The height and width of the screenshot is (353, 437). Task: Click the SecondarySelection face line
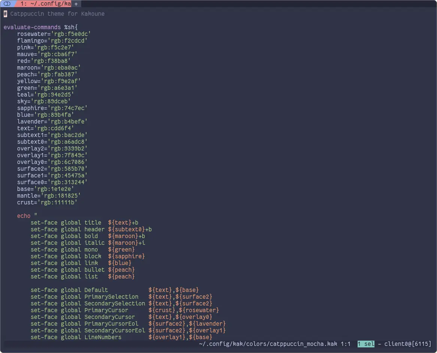click(121, 304)
